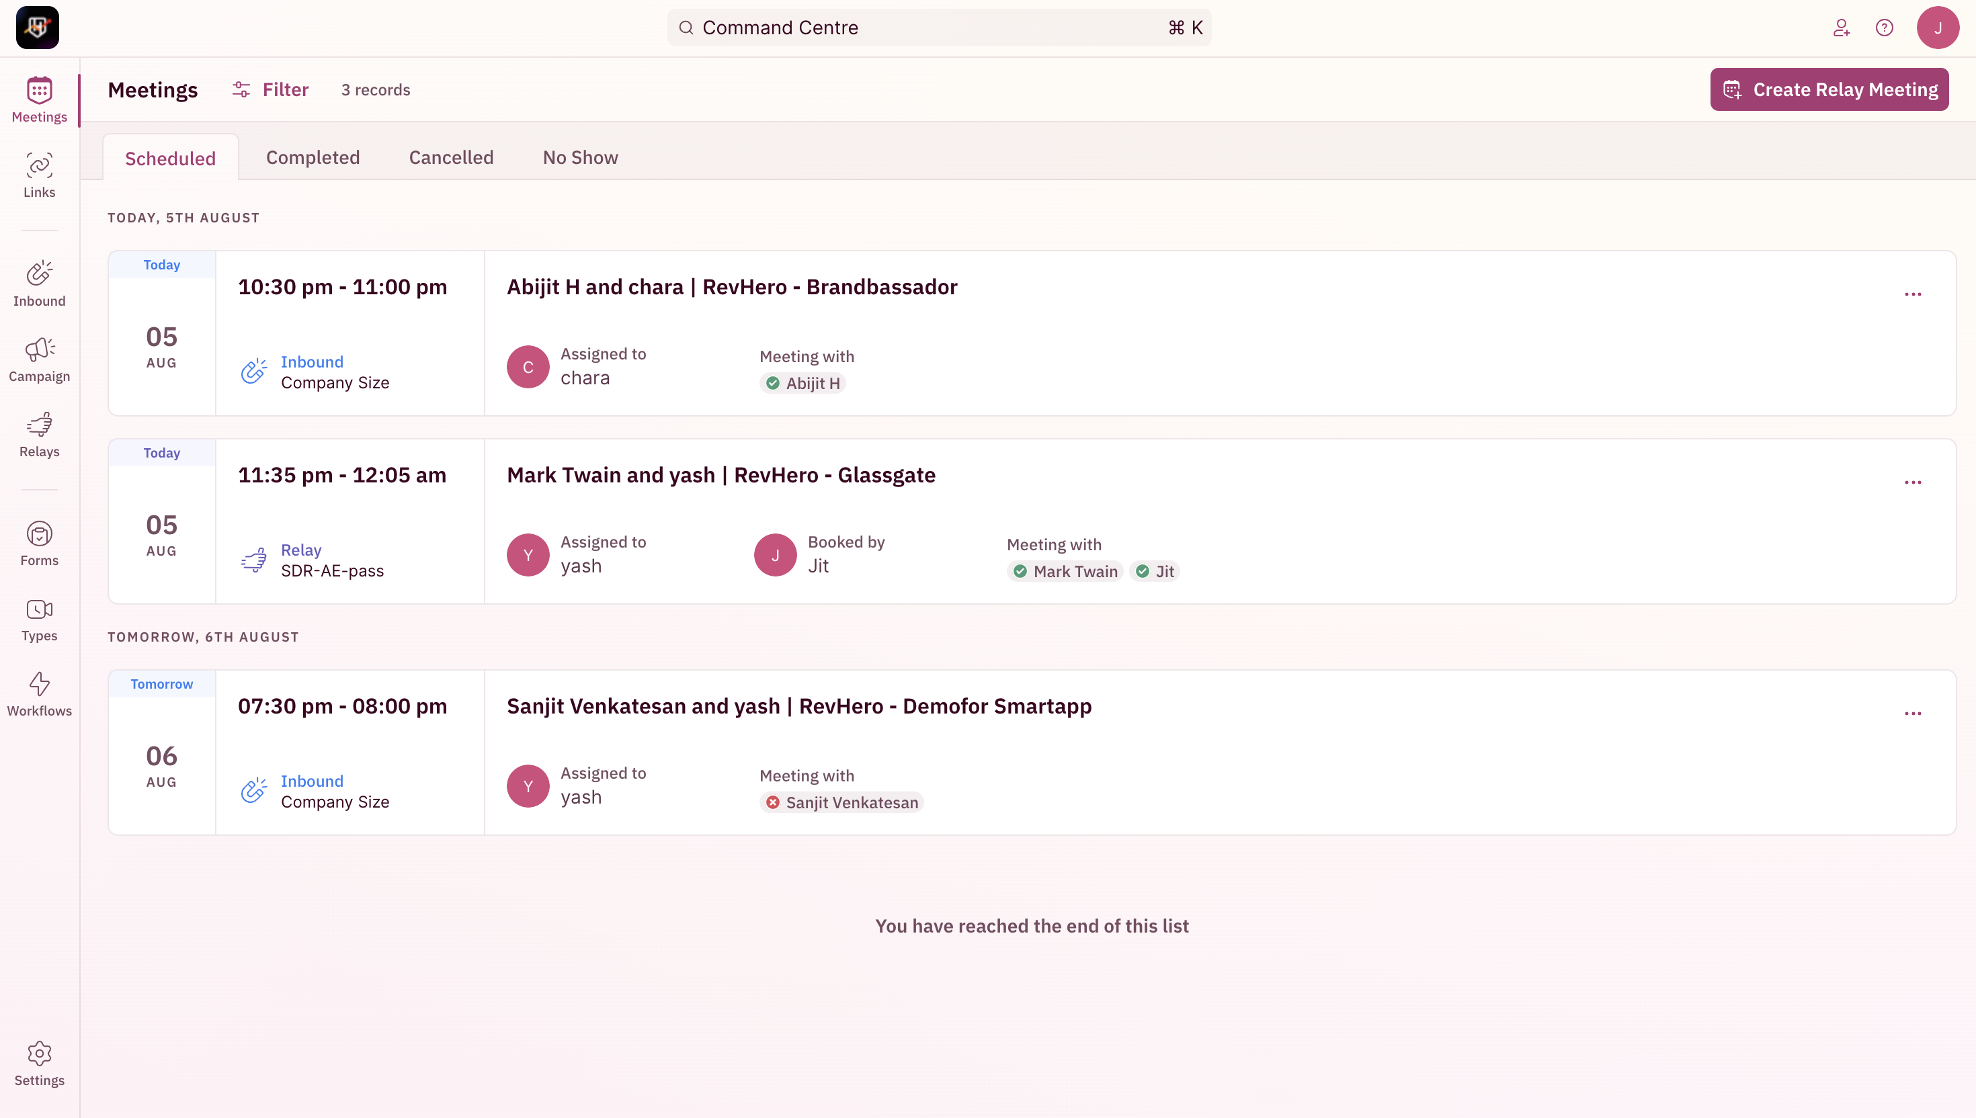Click the search magnifier icon

(687, 28)
